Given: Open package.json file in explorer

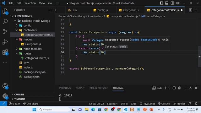Looking at the screenshot, I should pos(33,77).
